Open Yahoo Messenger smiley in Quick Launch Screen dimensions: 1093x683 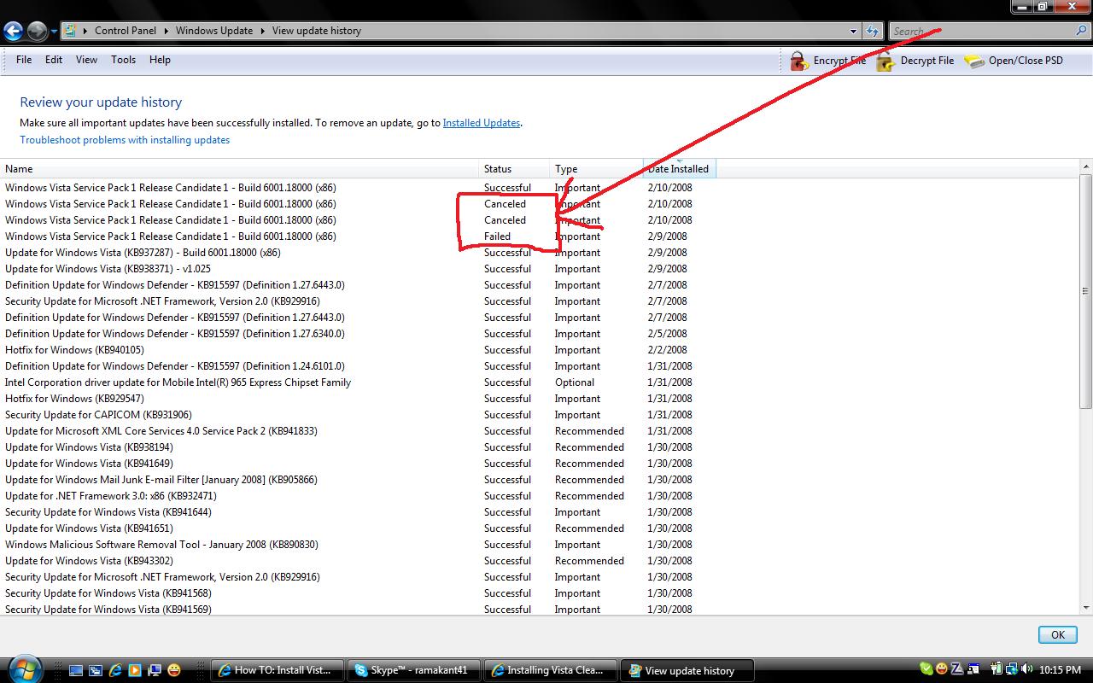point(174,670)
